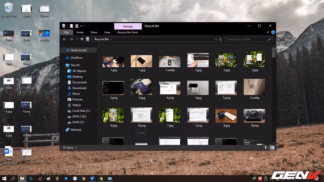Select 11.png on the desktop
This screenshot has height=182, width=324.
point(26,83)
